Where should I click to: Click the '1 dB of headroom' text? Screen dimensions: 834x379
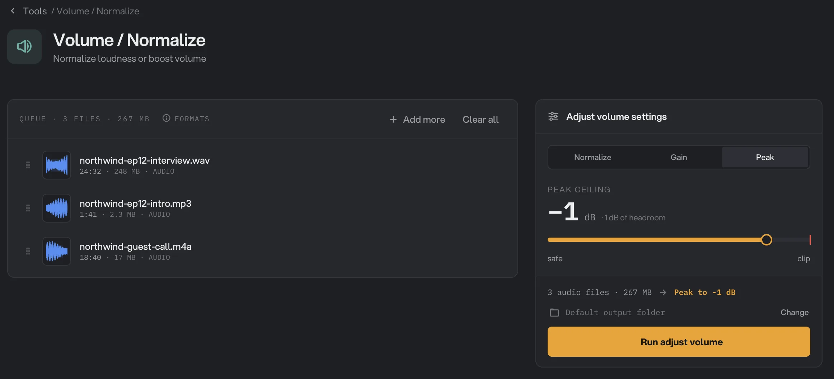tap(634, 218)
